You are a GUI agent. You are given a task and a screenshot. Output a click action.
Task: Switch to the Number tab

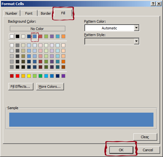coord(12,13)
